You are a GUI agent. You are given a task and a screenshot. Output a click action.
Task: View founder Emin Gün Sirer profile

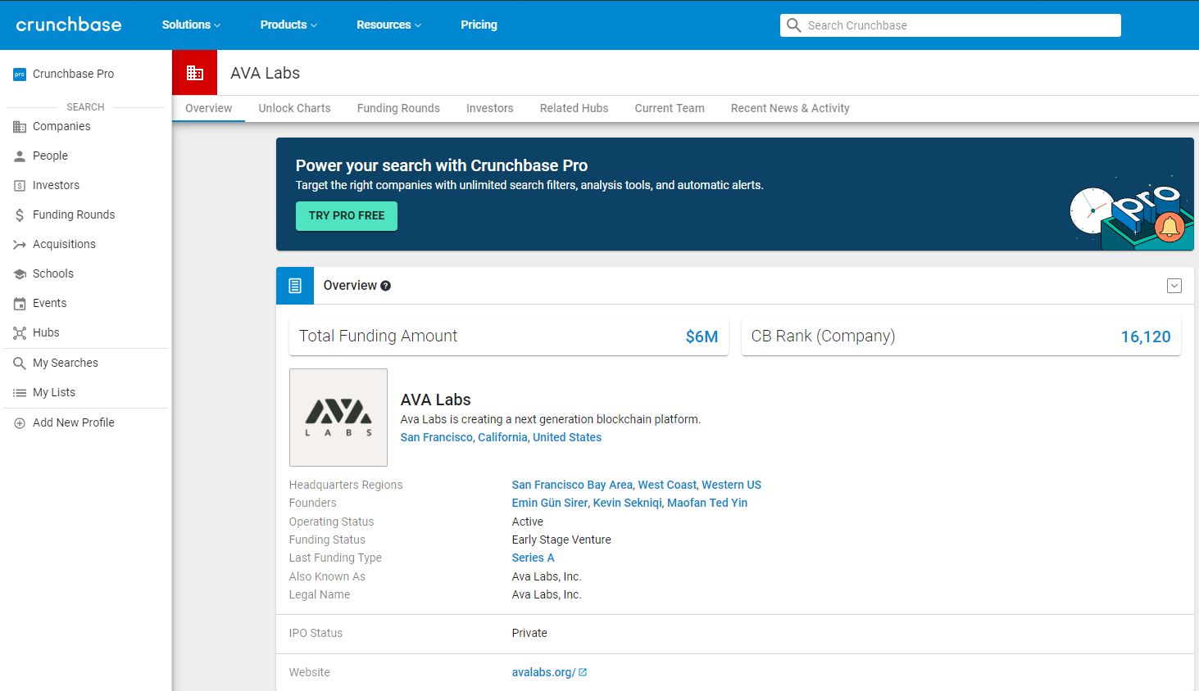(x=550, y=503)
